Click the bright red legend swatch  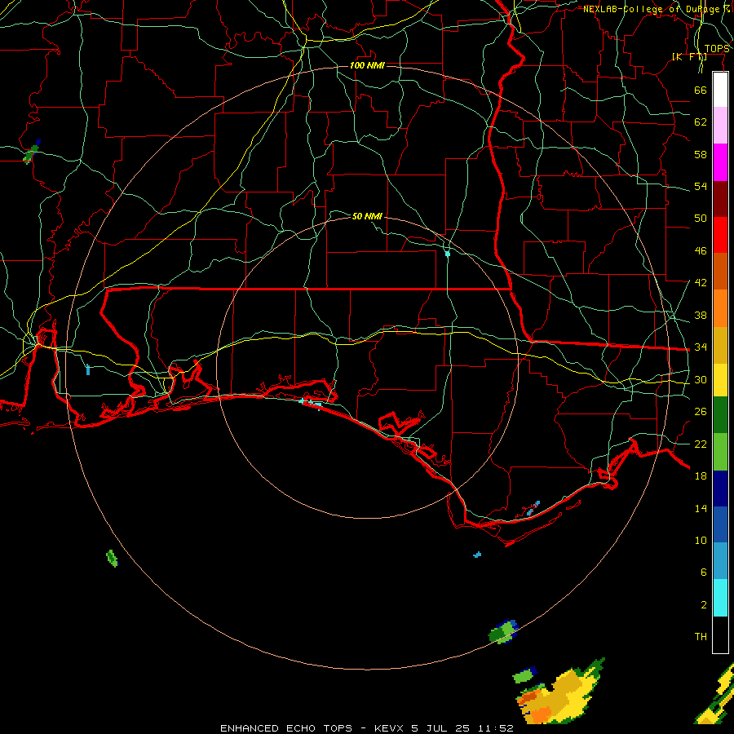point(720,235)
